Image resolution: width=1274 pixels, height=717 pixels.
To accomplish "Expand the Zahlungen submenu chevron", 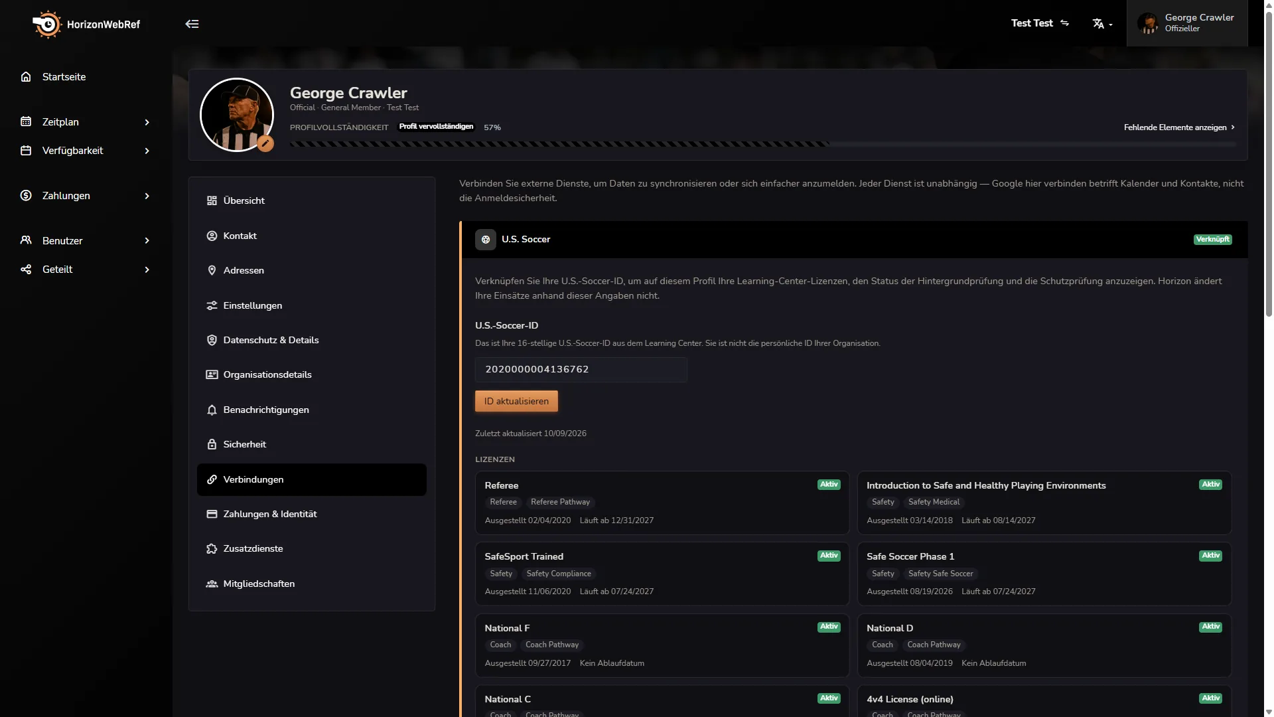I will (x=147, y=196).
